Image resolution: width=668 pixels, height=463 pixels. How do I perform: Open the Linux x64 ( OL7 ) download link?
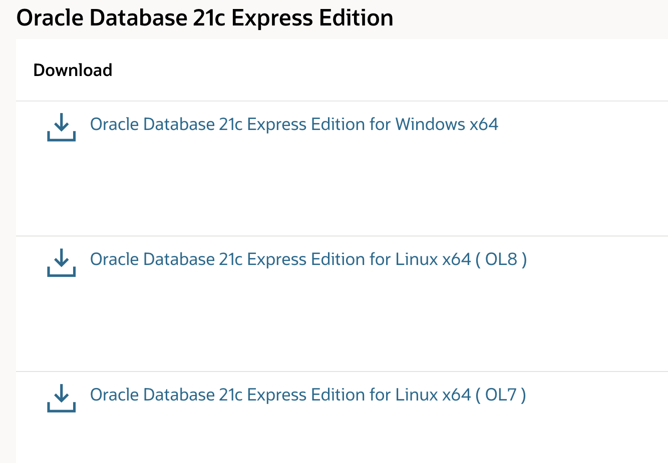308,395
